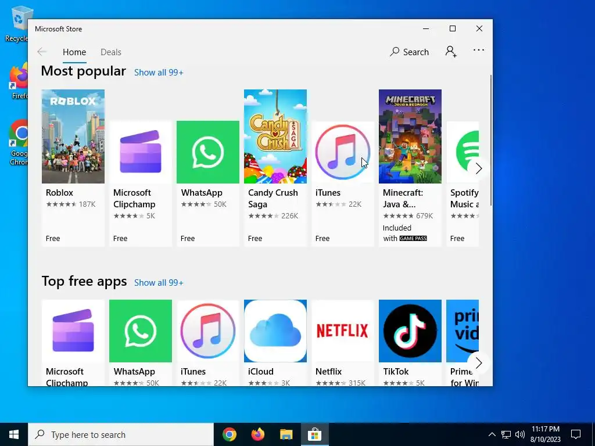This screenshot has width=595, height=446.
Task: Open WhatsApp icon in Most popular
Action: [208, 152]
